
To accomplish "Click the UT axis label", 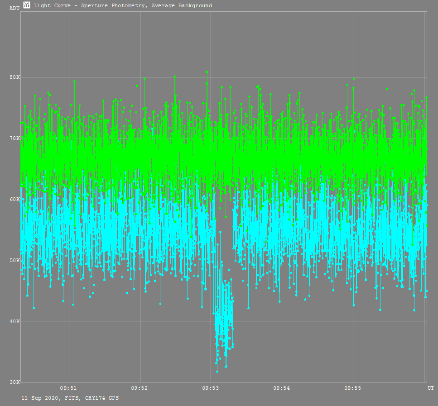I will [431, 388].
